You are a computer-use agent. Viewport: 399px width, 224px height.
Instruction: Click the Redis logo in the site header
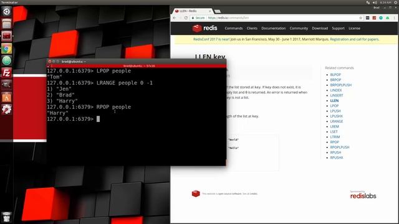[x=205, y=28]
